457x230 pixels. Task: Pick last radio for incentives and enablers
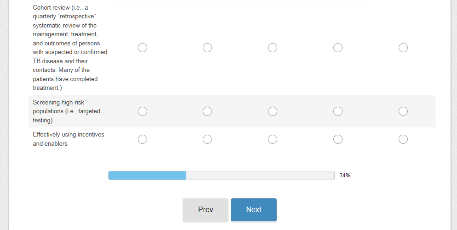click(403, 139)
